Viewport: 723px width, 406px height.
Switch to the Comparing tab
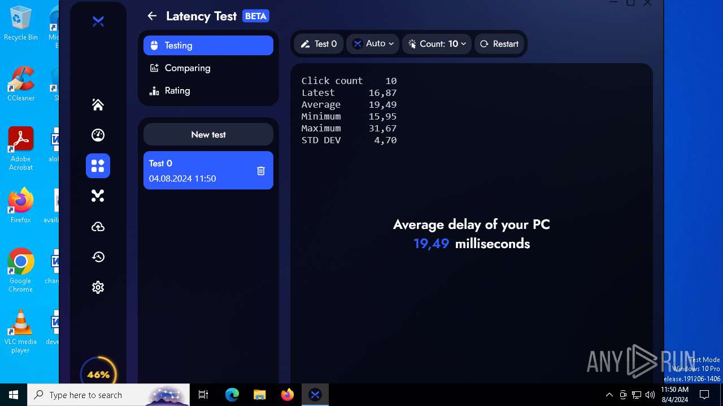tap(208, 68)
